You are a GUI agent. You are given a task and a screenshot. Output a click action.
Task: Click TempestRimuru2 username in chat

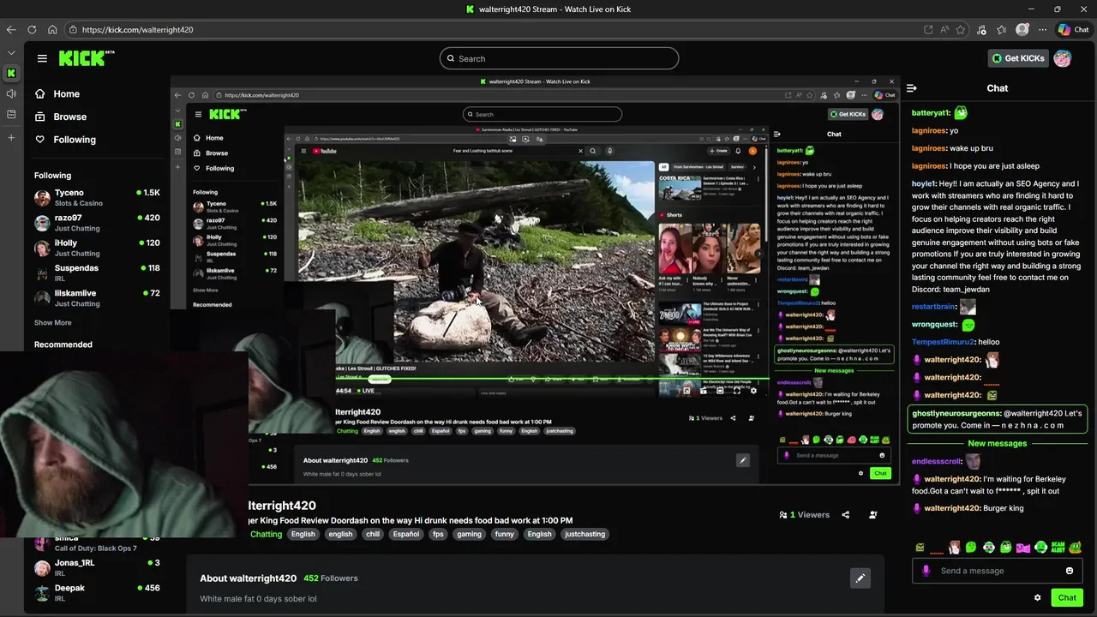[943, 342]
